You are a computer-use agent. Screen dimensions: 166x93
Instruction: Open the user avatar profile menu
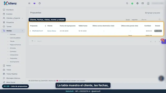[148, 3]
